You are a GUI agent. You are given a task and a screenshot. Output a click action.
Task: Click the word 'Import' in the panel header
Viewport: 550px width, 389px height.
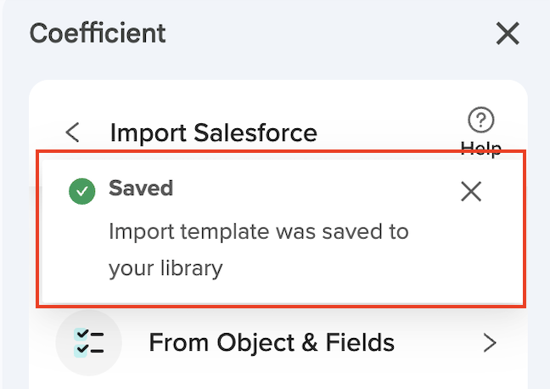tap(149, 132)
